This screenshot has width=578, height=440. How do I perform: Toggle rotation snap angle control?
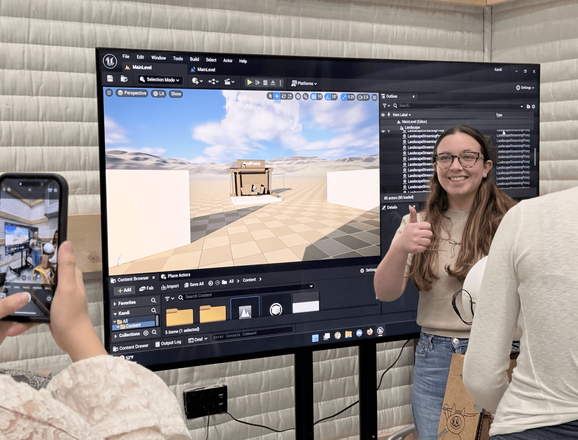tap(328, 97)
